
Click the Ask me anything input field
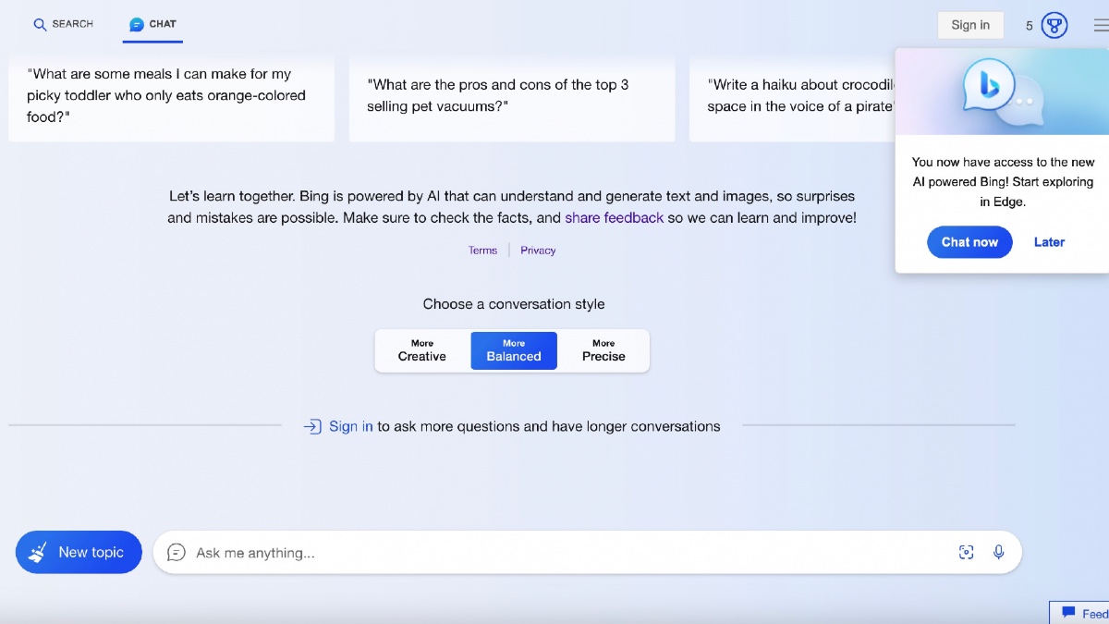point(462,552)
